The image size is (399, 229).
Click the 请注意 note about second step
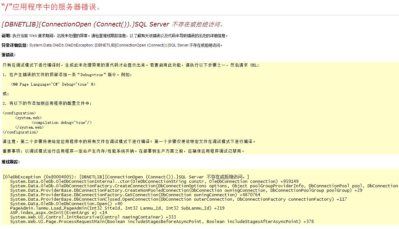pyautogui.click(x=129, y=141)
